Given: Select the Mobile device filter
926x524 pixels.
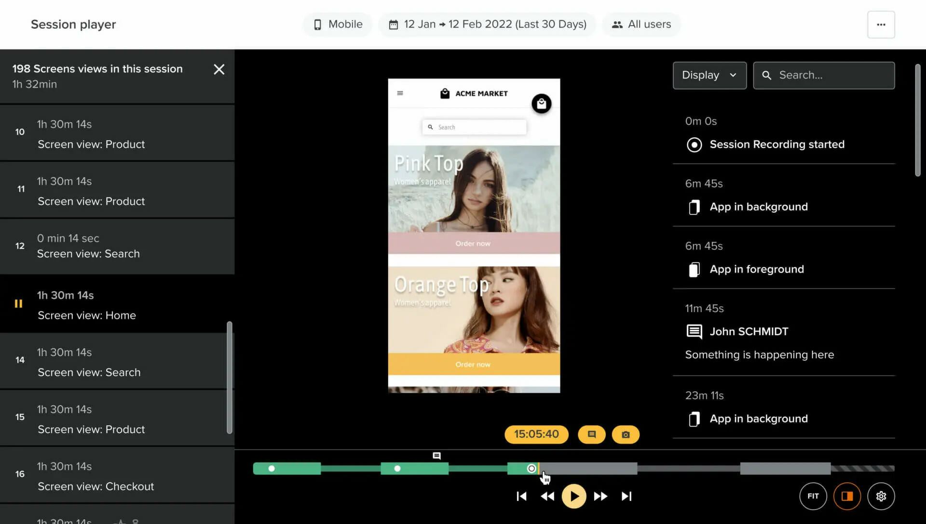Looking at the screenshot, I should coord(338,24).
